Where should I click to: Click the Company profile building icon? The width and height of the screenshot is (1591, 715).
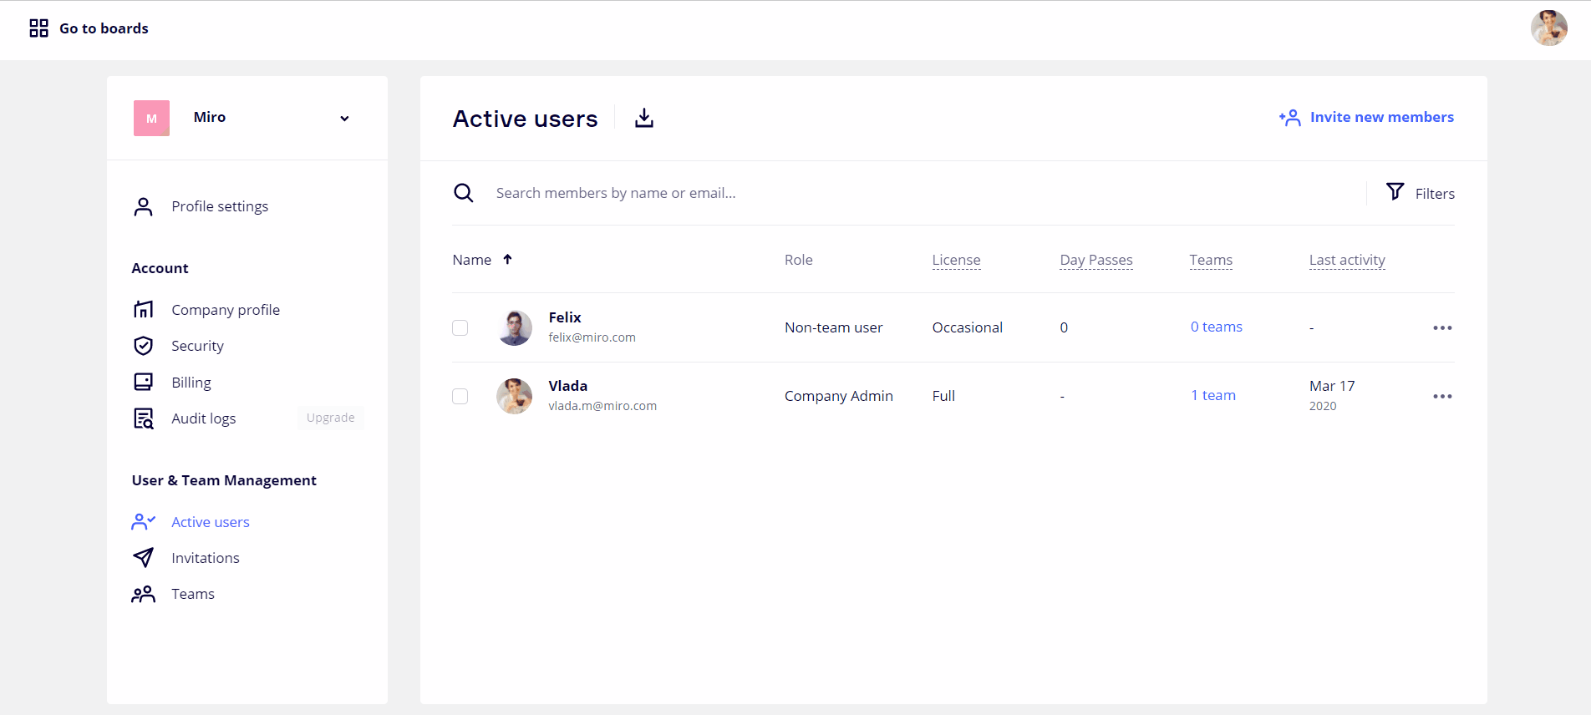coord(144,310)
